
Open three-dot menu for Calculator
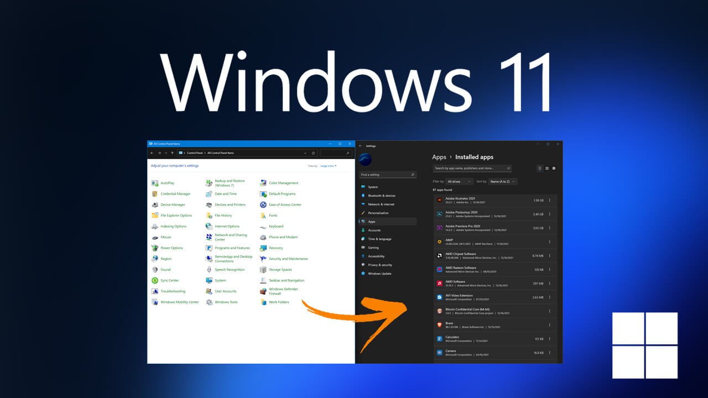[549, 338]
